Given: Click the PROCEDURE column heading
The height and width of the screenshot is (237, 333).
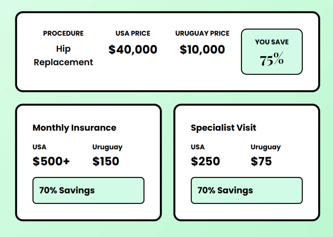Looking at the screenshot, I should coord(63,33).
